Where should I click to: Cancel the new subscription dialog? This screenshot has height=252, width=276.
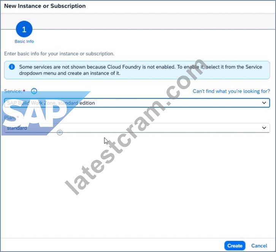(x=259, y=246)
